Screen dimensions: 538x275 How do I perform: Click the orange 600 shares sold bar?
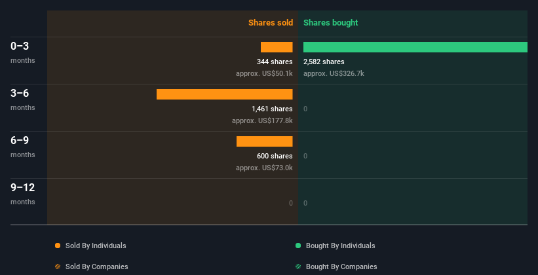click(265, 141)
